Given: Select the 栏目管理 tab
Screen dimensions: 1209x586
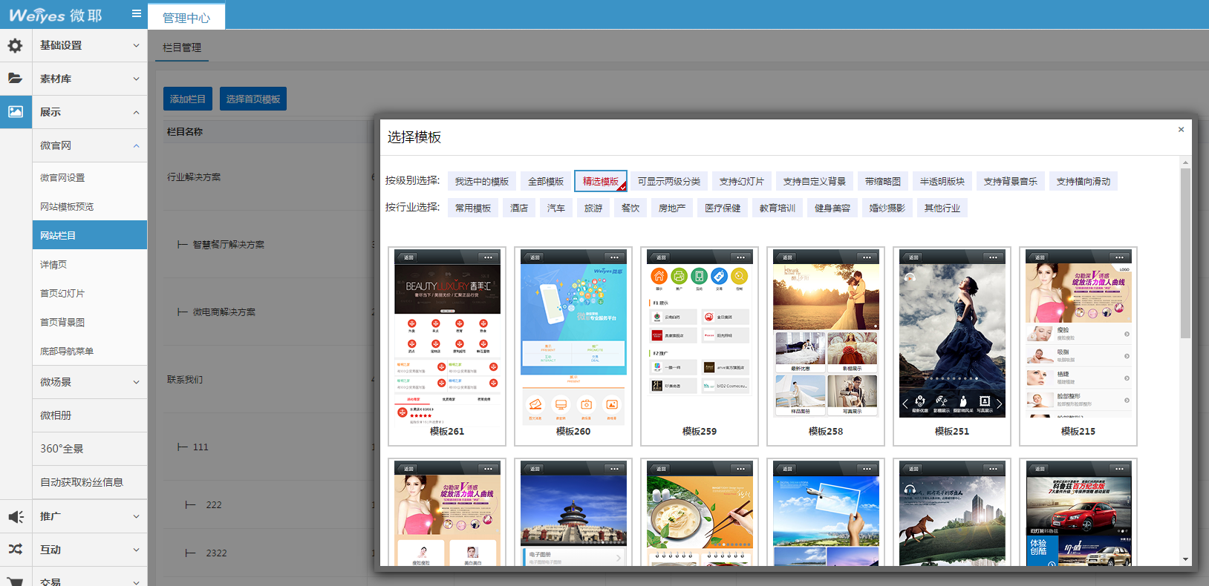Looking at the screenshot, I should coord(182,47).
